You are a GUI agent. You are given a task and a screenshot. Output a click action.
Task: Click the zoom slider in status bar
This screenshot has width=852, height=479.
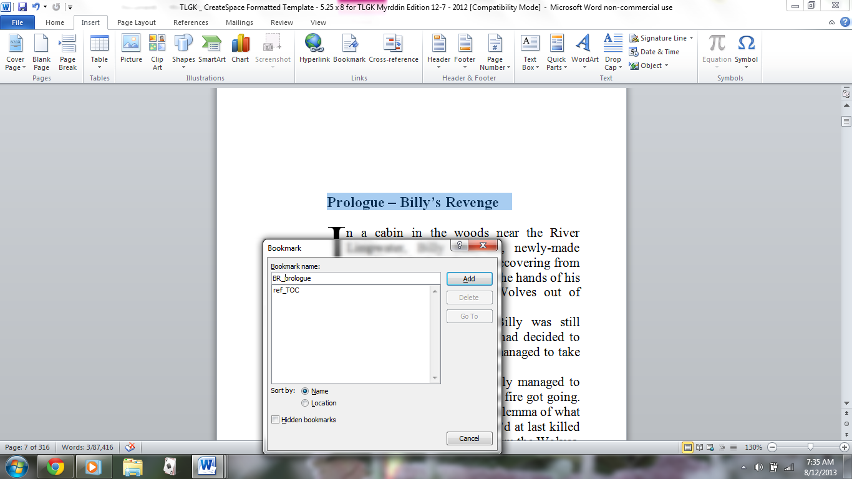(x=810, y=447)
